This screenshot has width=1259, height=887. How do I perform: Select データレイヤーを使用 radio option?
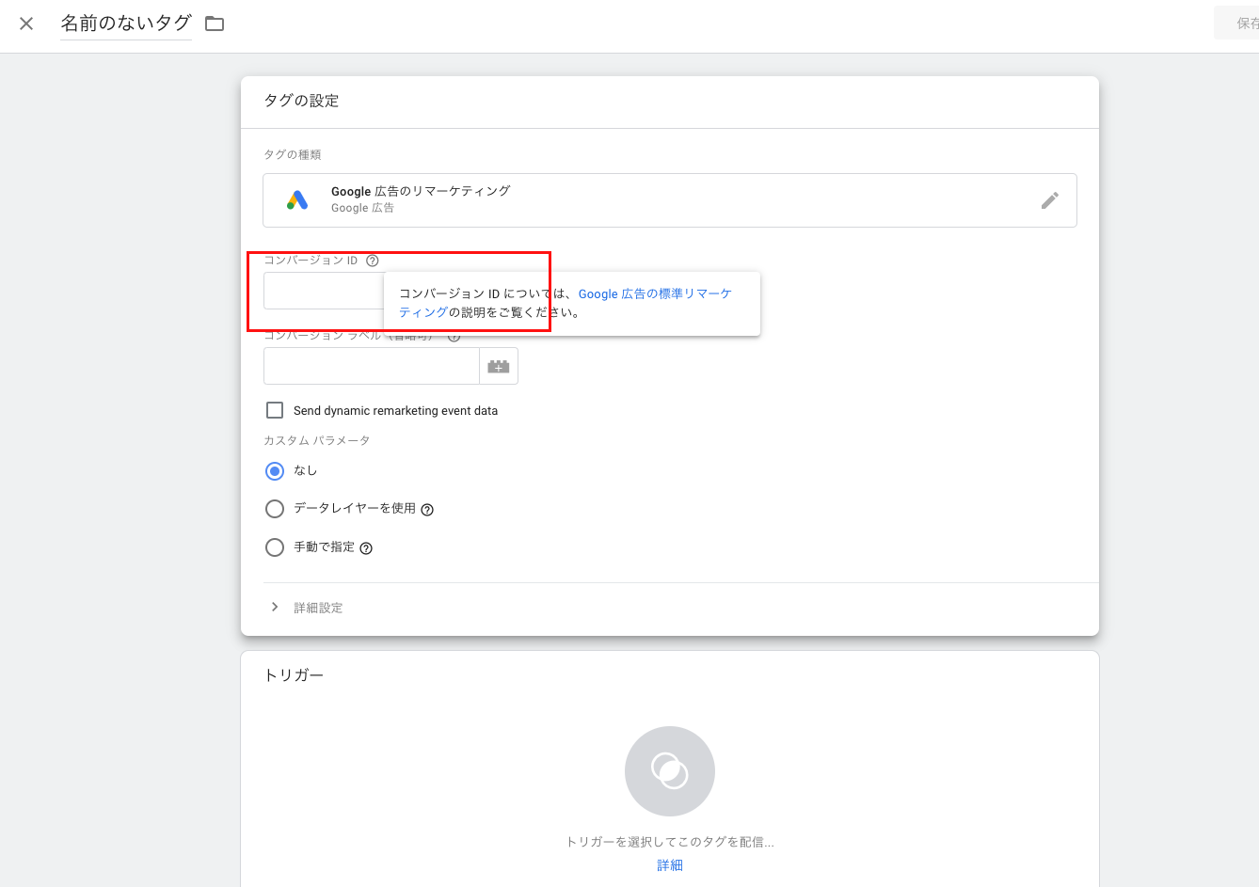(x=275, y=509)
